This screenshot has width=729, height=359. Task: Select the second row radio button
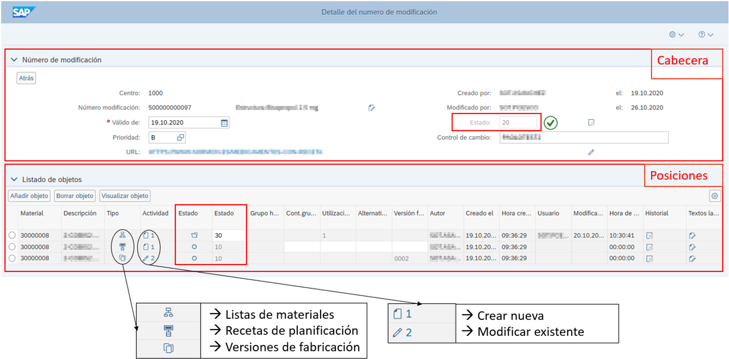[x=12, y=247]
